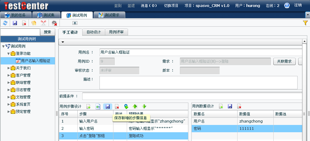Viewport: 310px width, 141px height.
Task: Click the scissors cut icon
Action: (43, 23)
